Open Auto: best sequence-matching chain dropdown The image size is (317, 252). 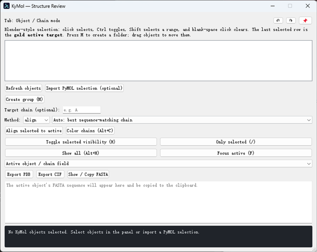(182, 120)
